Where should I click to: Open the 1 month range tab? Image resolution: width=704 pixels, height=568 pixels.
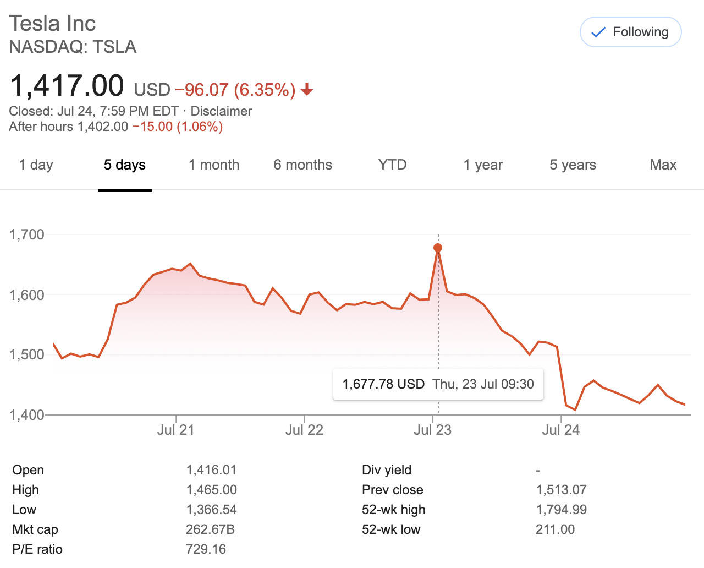[214, 165]
